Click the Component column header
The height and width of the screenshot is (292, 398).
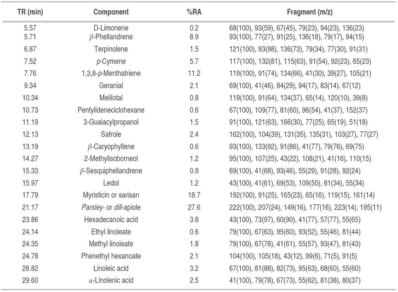[x=111, y=12]
